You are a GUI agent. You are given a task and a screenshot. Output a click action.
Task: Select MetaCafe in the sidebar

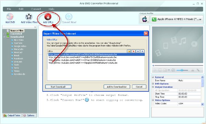click(x=19, y=49)
